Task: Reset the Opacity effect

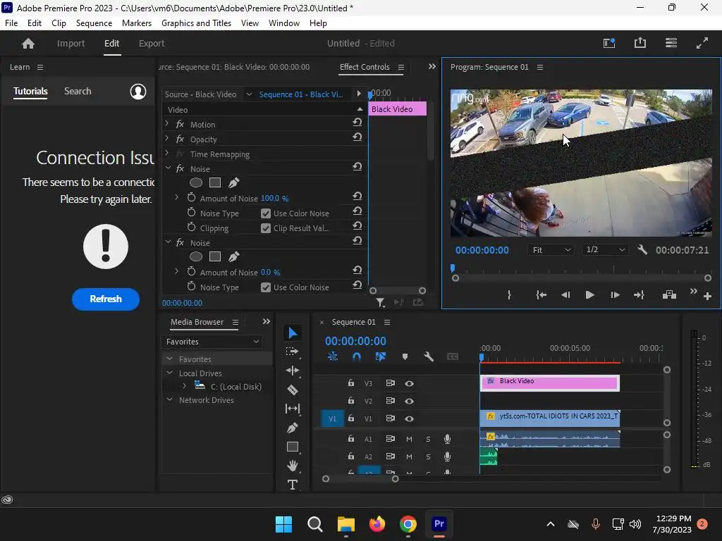Action: point(357,137)
